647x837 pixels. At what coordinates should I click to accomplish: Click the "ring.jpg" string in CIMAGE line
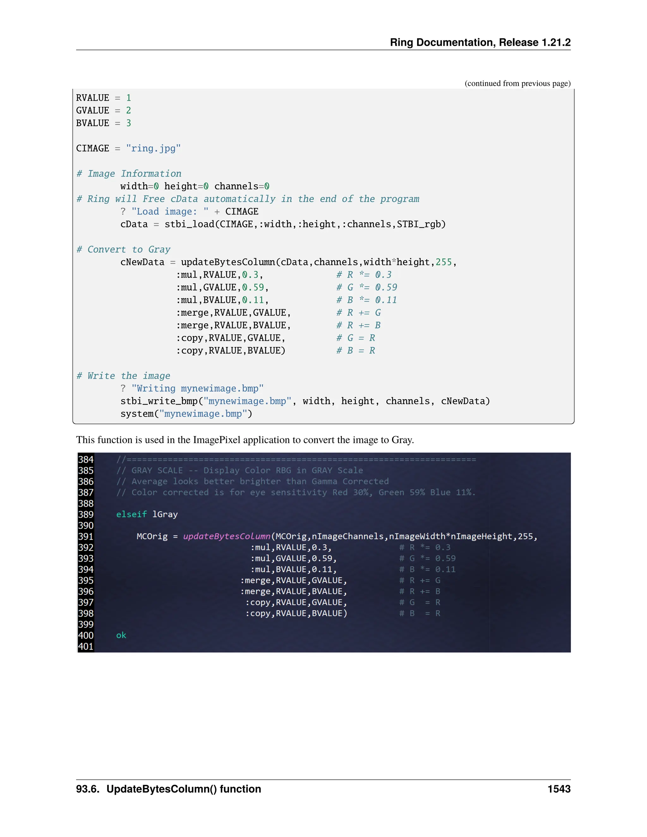pyautogui.click(x=153, y=148)
